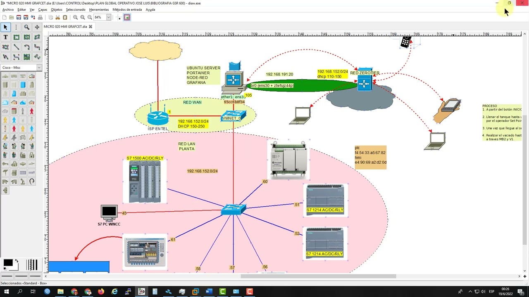529x297 pixels.
Task: Click the ISP ENTEL router icon
Action: coord(158,118)
